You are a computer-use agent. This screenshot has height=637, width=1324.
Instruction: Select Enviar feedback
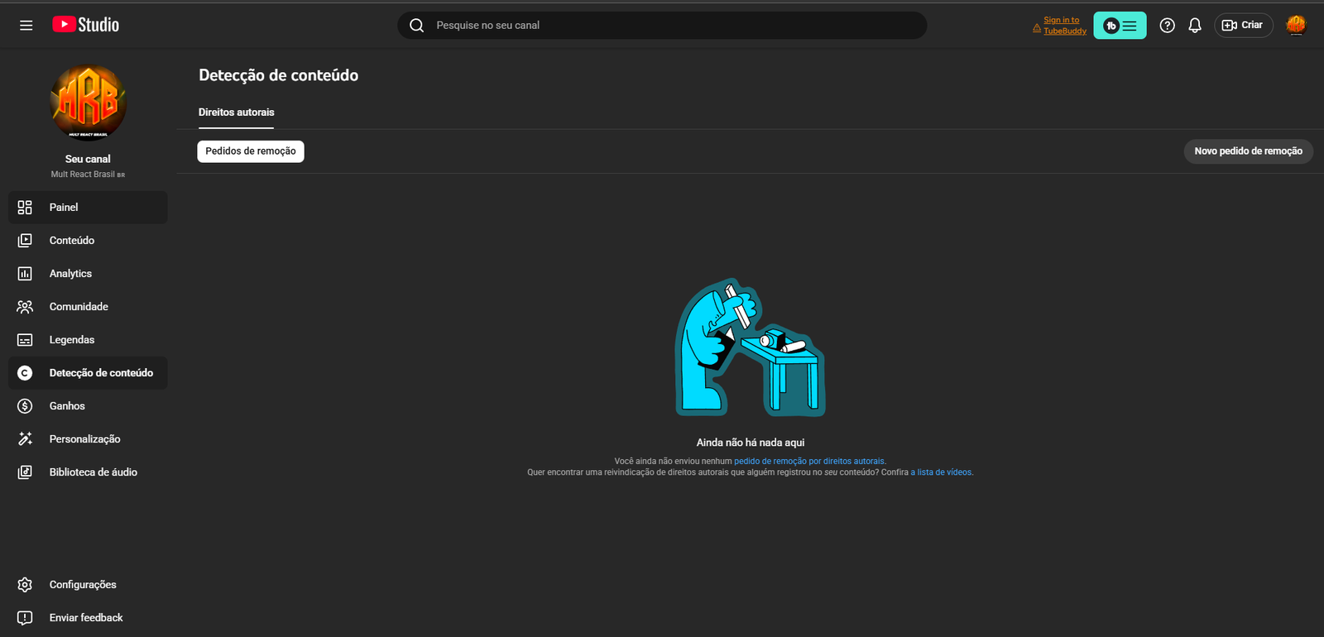click(x=88, y=618)
